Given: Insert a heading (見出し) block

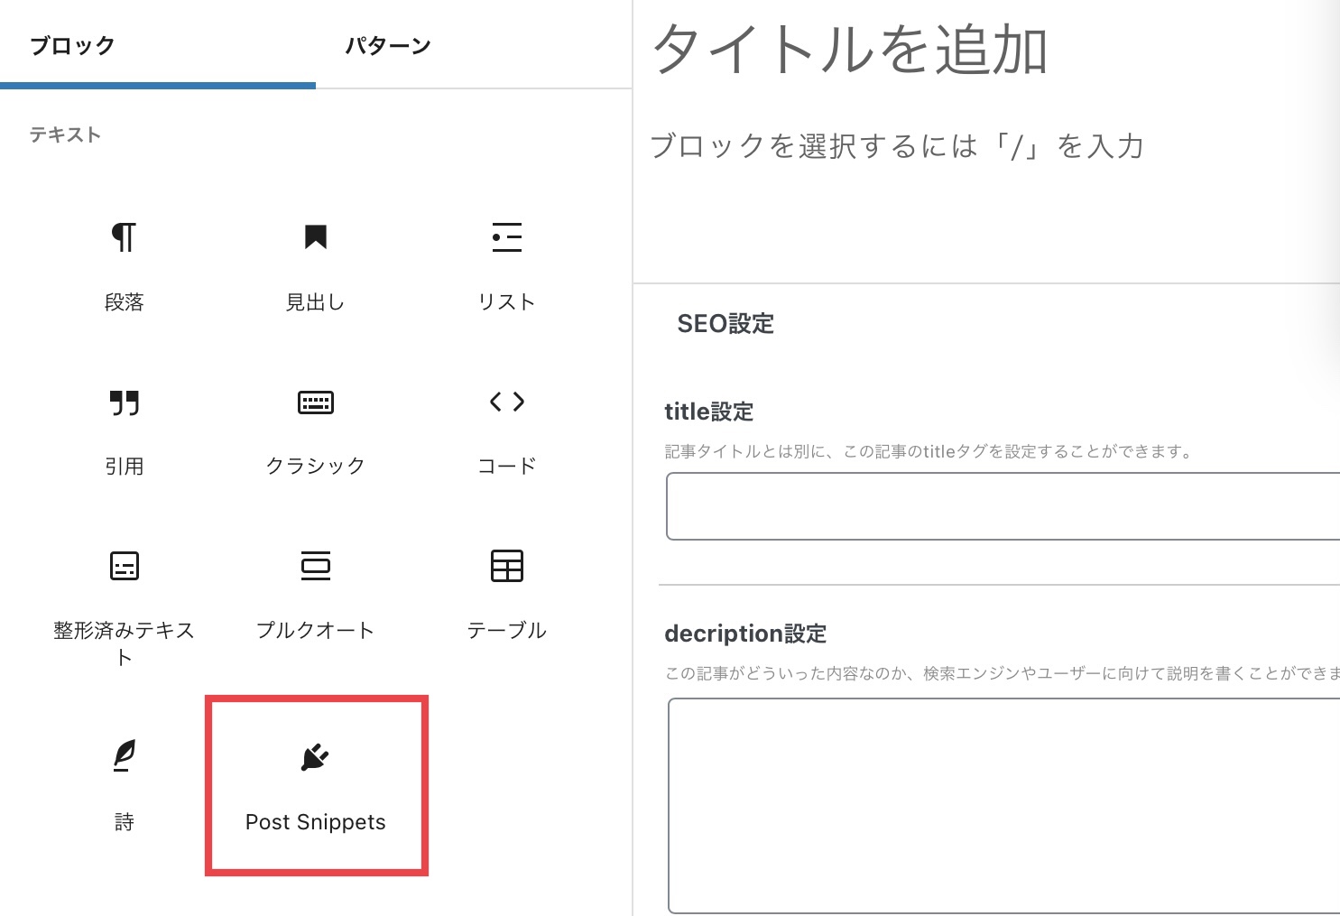Looking at the screenshot, I should tap(315, 265).
